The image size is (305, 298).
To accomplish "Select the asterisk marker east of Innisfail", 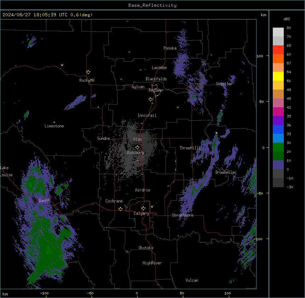I will (x=178, y=107).
